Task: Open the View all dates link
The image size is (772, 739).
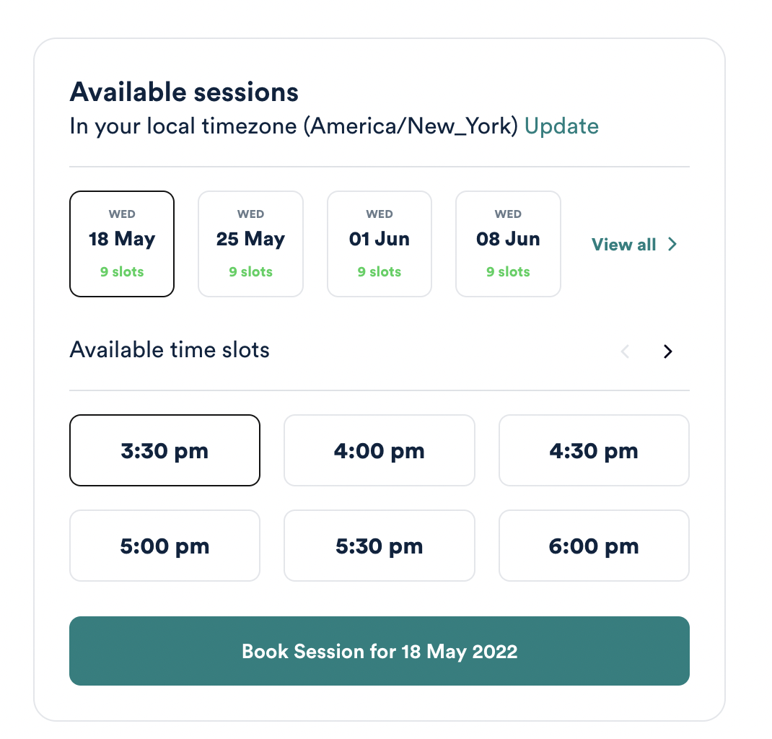Action: [x=624, y=245]
